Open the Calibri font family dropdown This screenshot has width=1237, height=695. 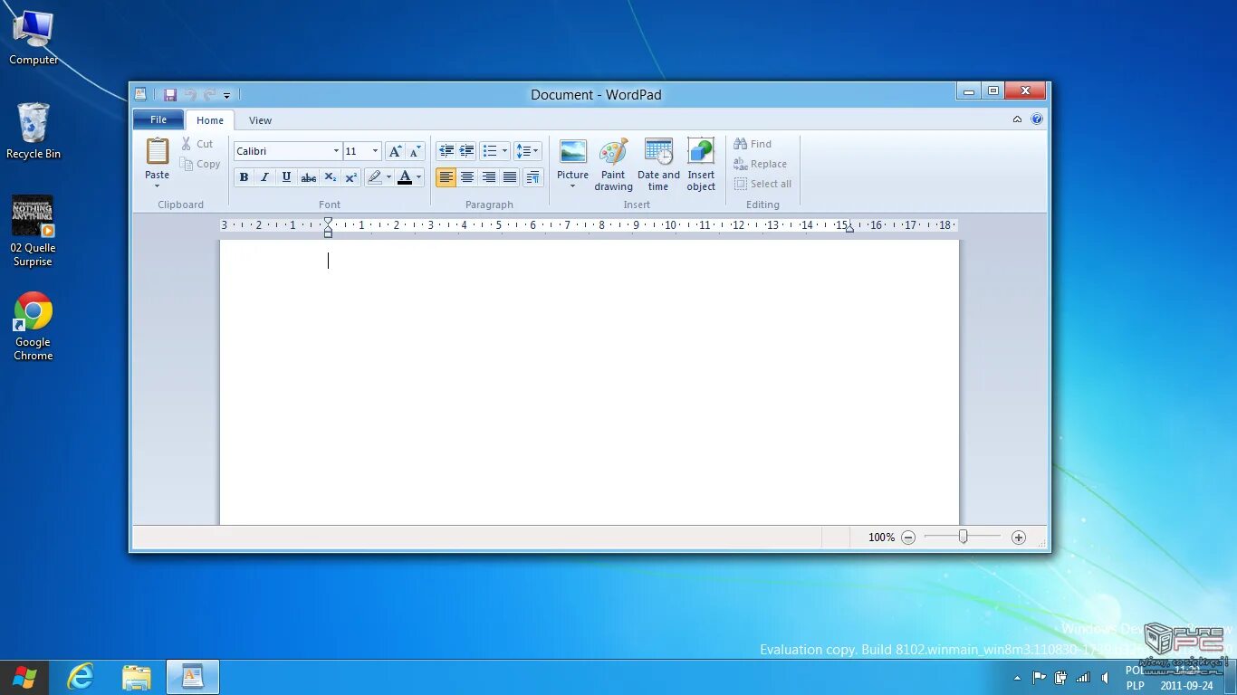[336, 151]
